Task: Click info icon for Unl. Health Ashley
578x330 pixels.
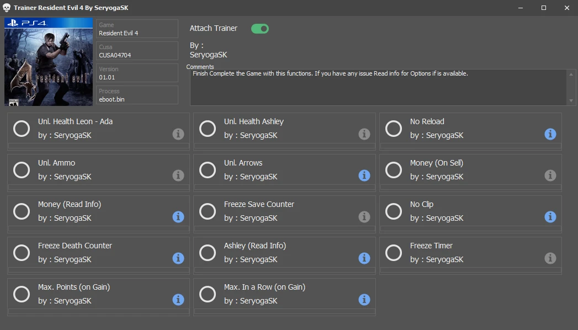Action: tap(364, 134)
